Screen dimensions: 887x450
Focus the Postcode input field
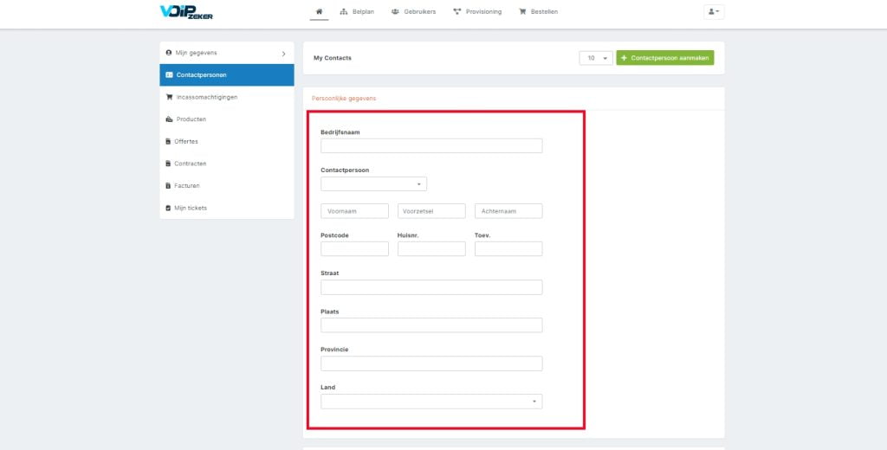[x=354, y=248]
